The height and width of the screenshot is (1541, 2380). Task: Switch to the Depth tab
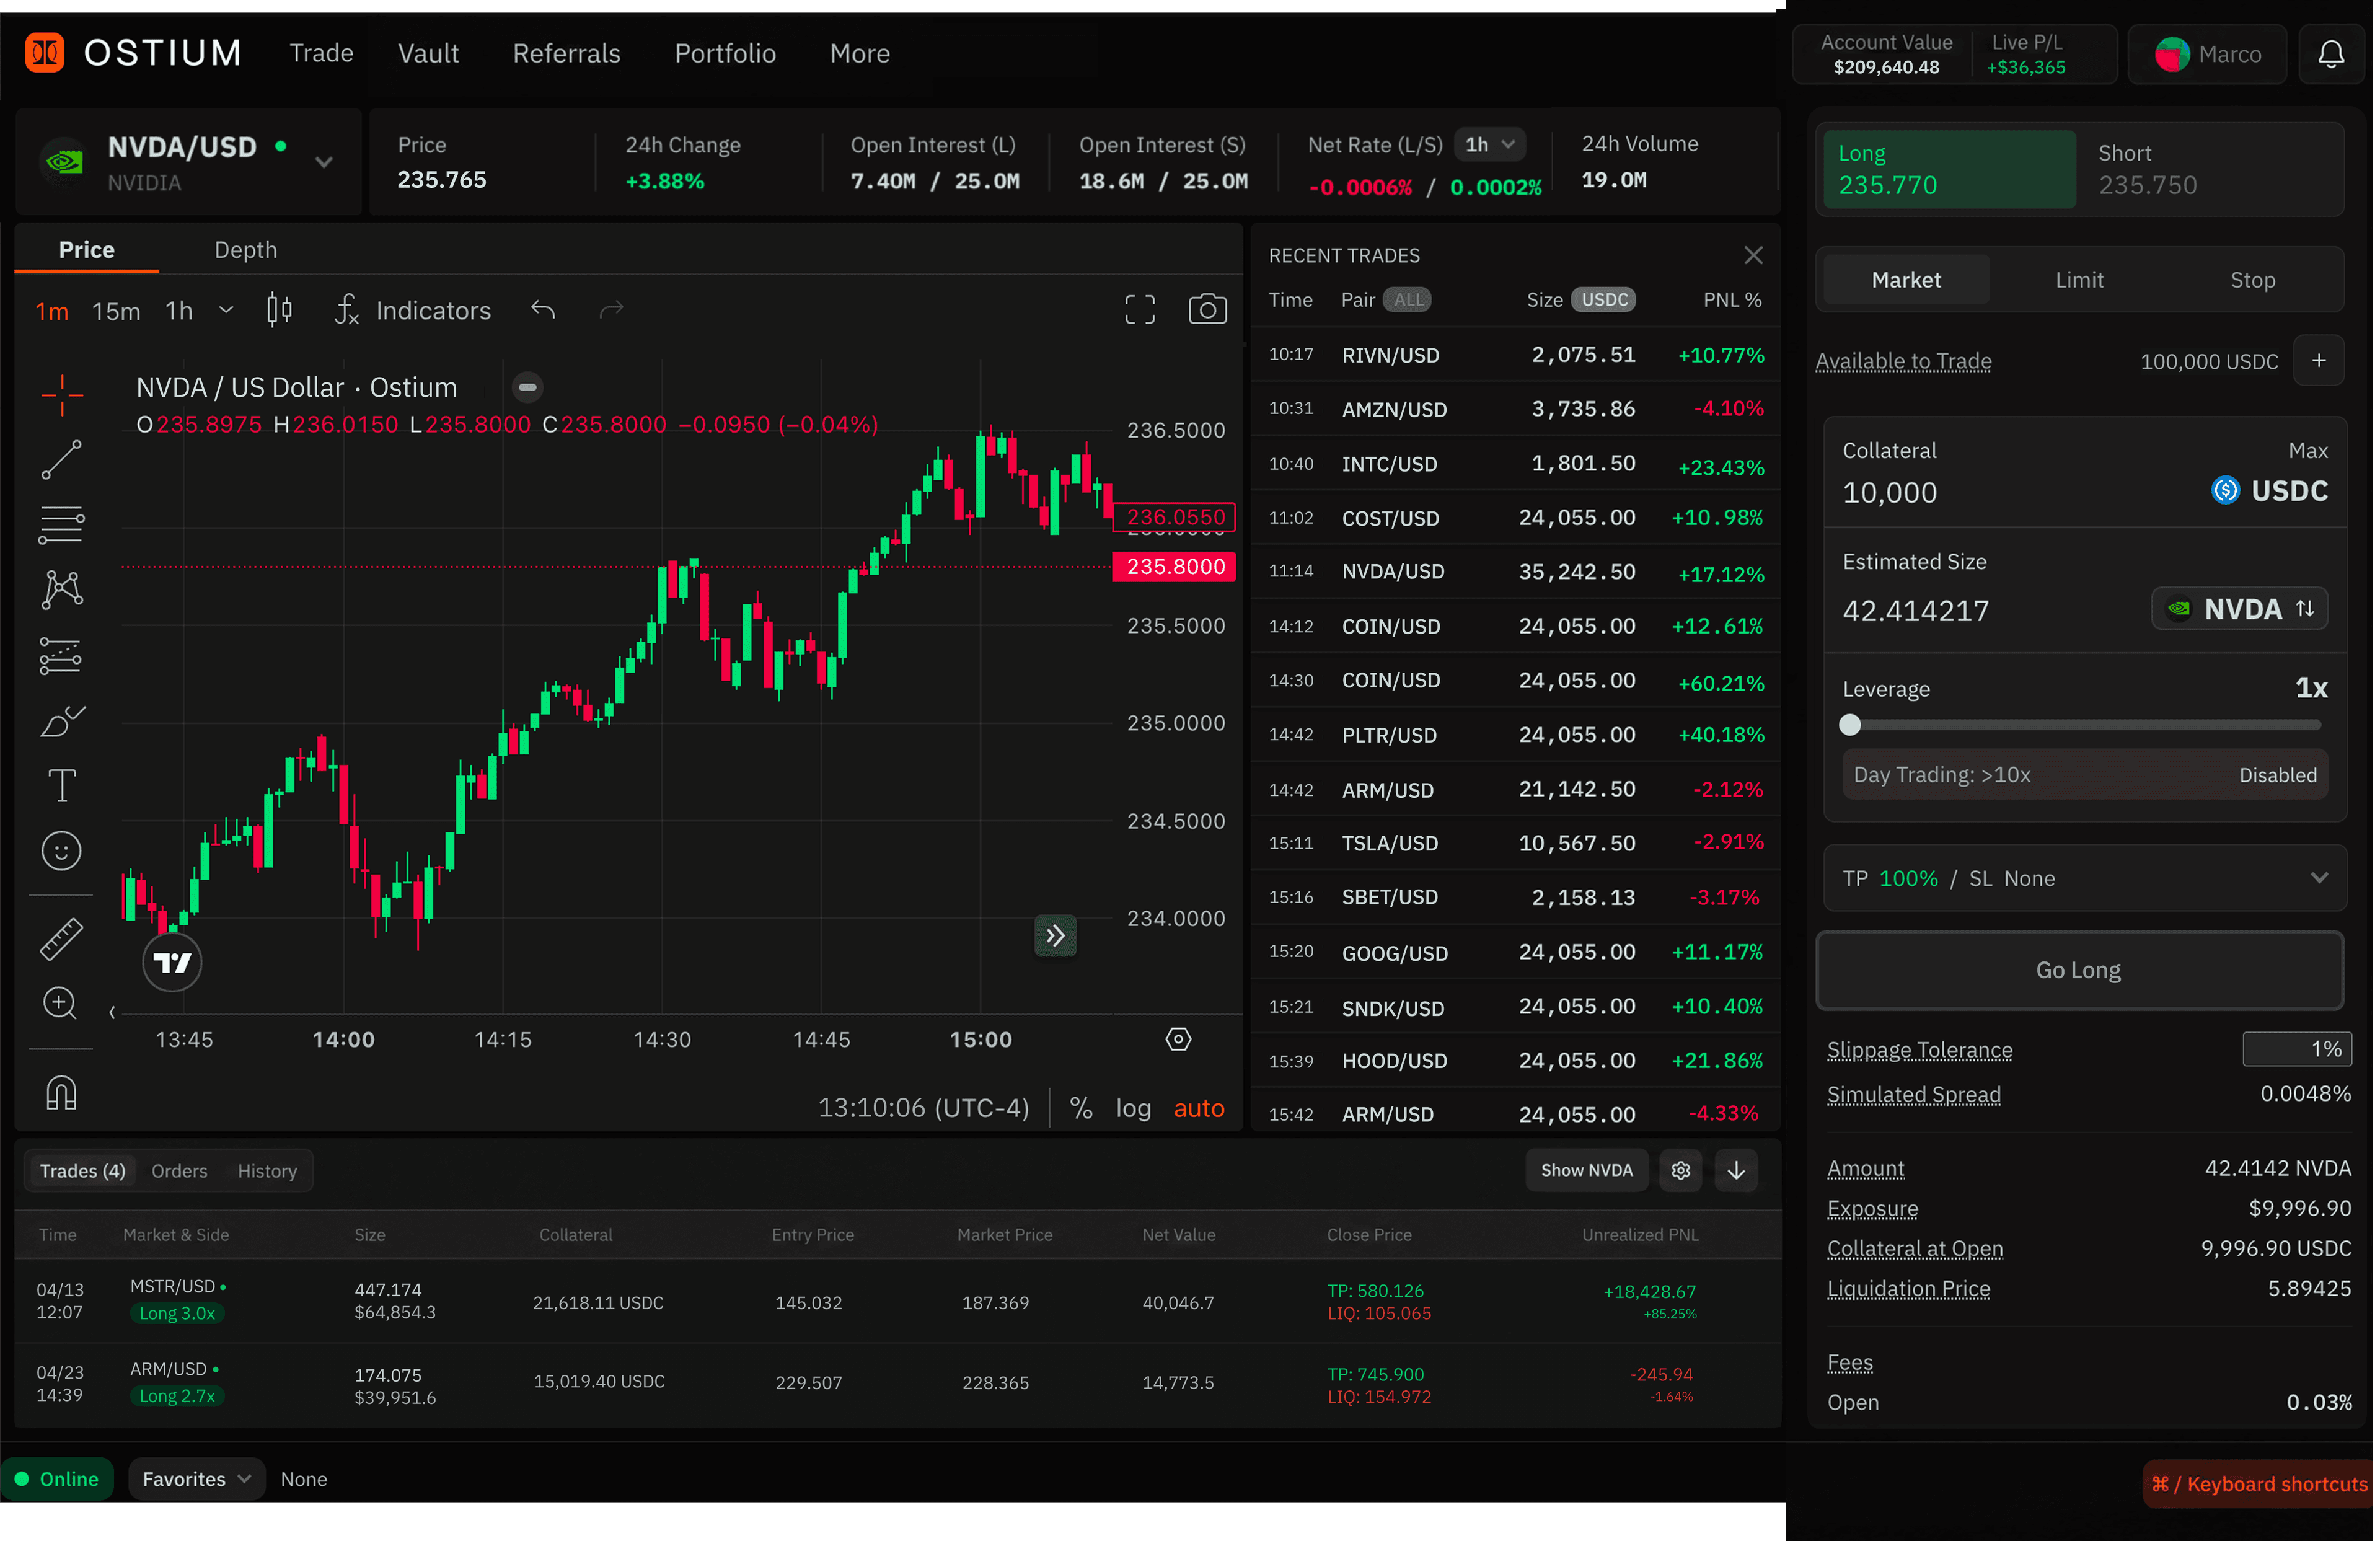[245, 250]
